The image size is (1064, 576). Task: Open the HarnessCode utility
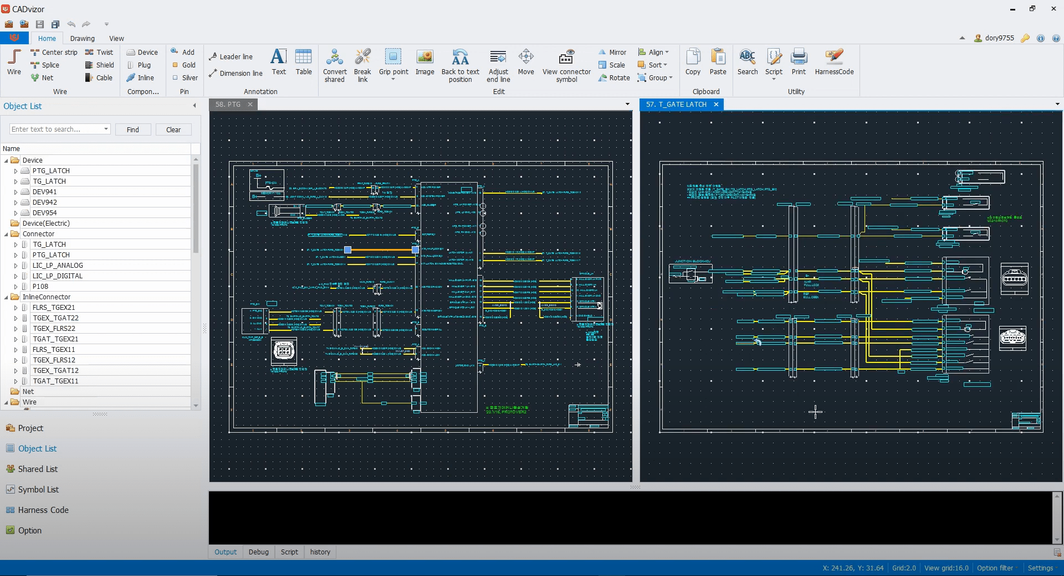point(834,62)
